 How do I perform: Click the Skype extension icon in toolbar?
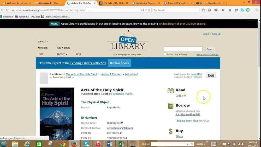[242, 10]
